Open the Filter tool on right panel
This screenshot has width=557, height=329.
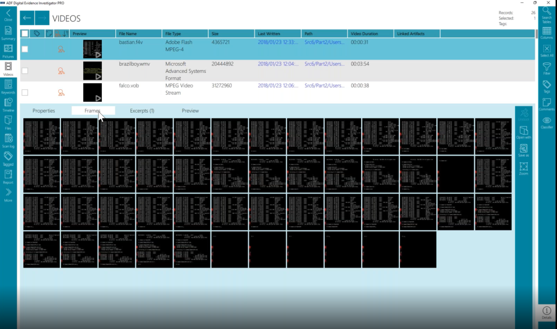pyautogui.click(x=547, y=69)
